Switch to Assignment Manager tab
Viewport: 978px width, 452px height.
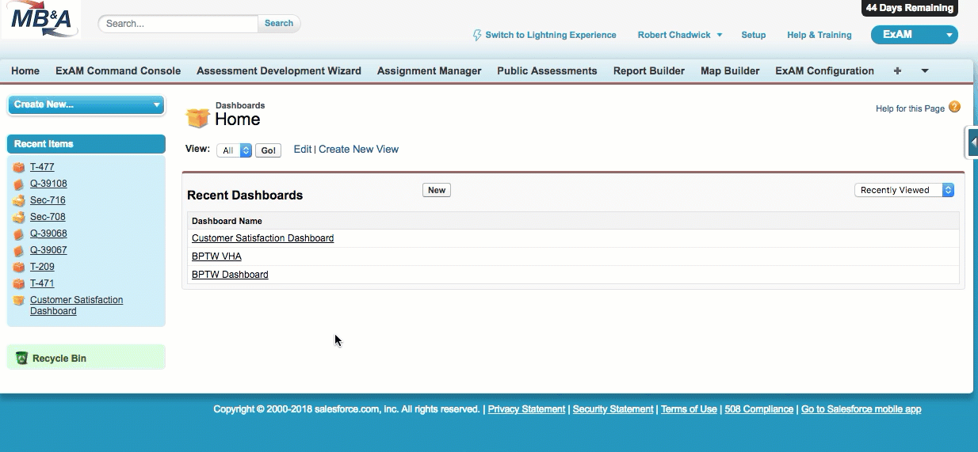click(430, 70)
